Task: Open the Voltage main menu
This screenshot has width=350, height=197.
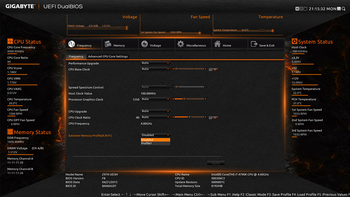Action: click(x=157, y=44)
